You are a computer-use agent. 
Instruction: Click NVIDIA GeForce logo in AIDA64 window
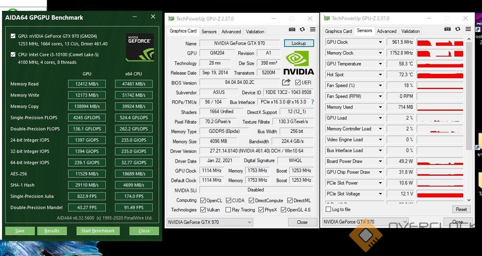click(139, 47)
